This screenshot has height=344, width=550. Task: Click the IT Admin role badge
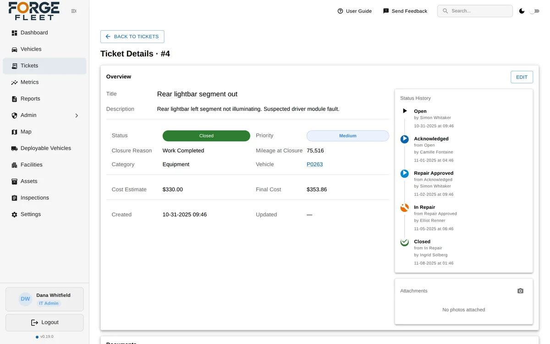pyautogui.click(x=49, y=303)
